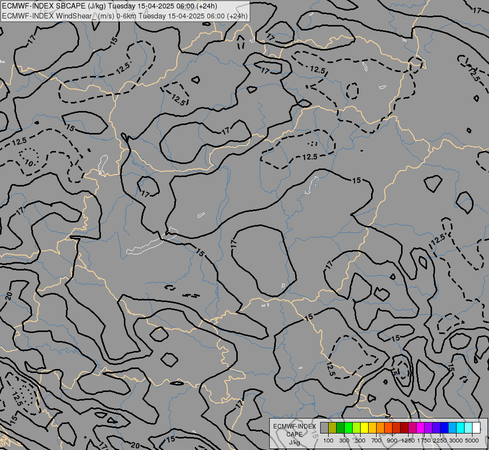Click the J/kg unit label in the legend
The width and height of the screenshot is (489, 450).
point(294,442)
